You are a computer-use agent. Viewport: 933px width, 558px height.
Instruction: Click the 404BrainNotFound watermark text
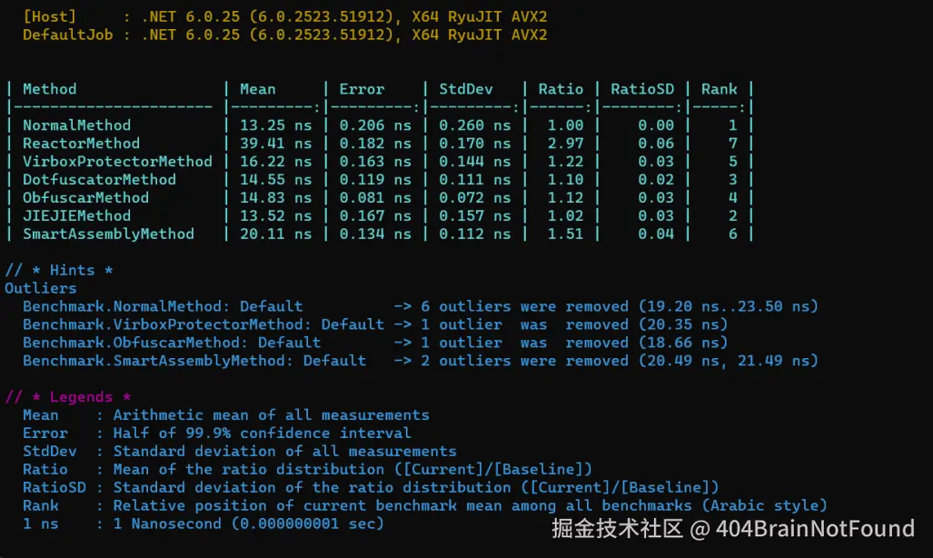pos(815,529)
